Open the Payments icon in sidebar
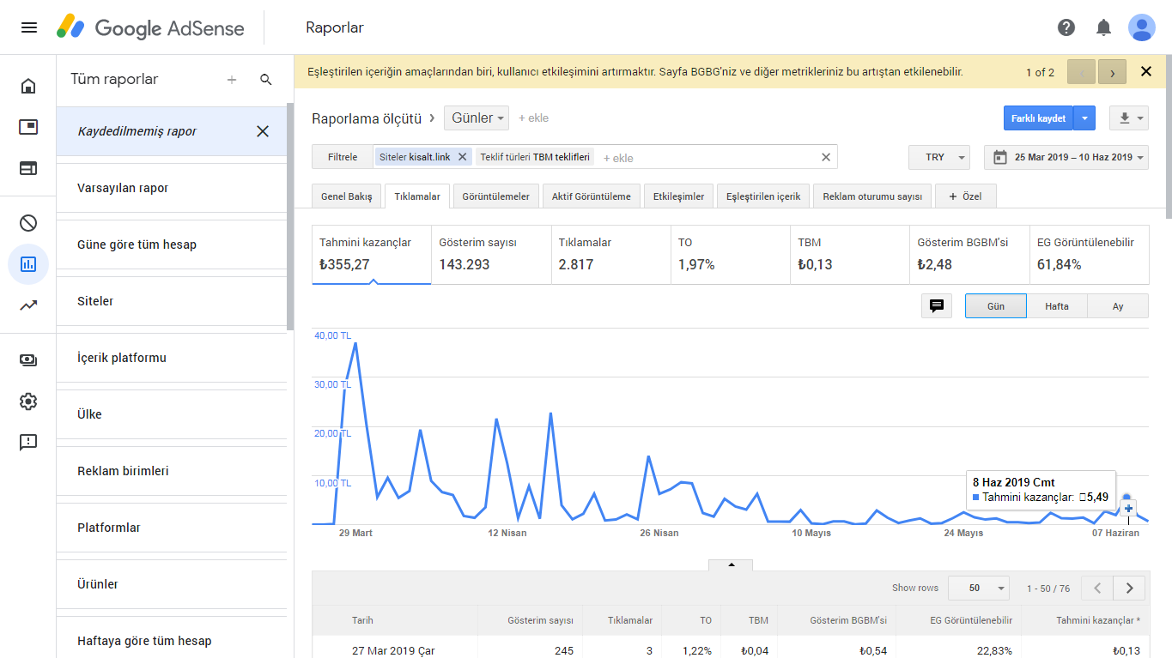The height and width of the screenshot is (658, 1172). pyautogui.click(x=28, y=360)
